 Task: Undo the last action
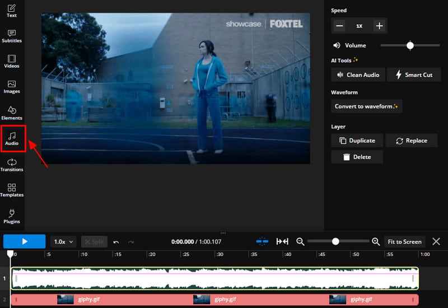pos(116,242)
